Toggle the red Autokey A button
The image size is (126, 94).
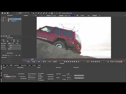click(120, 62)
